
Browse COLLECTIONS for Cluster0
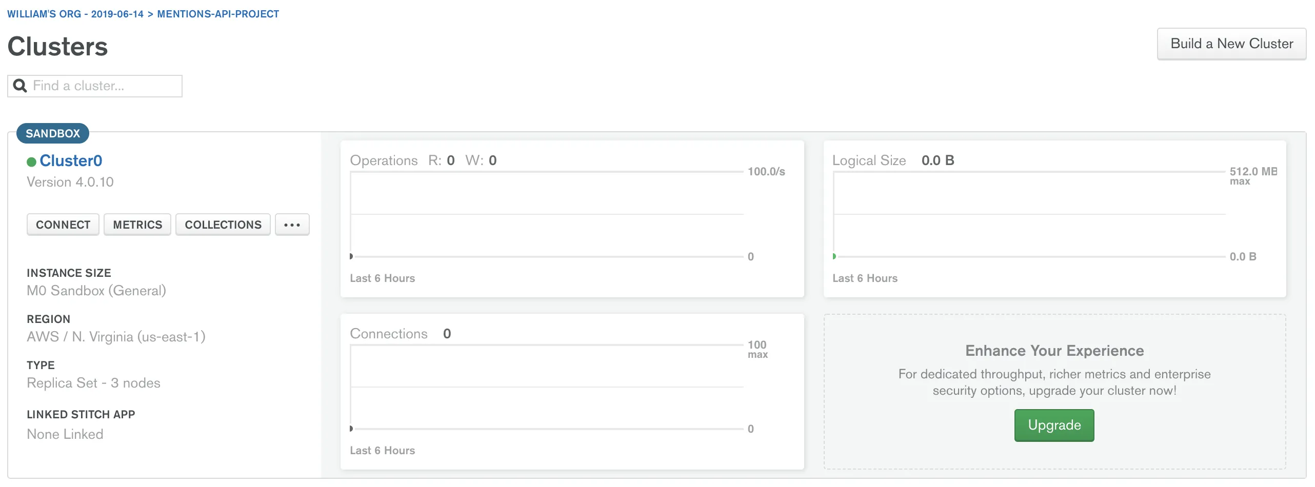pyautogui.click(x=223, y=225)
